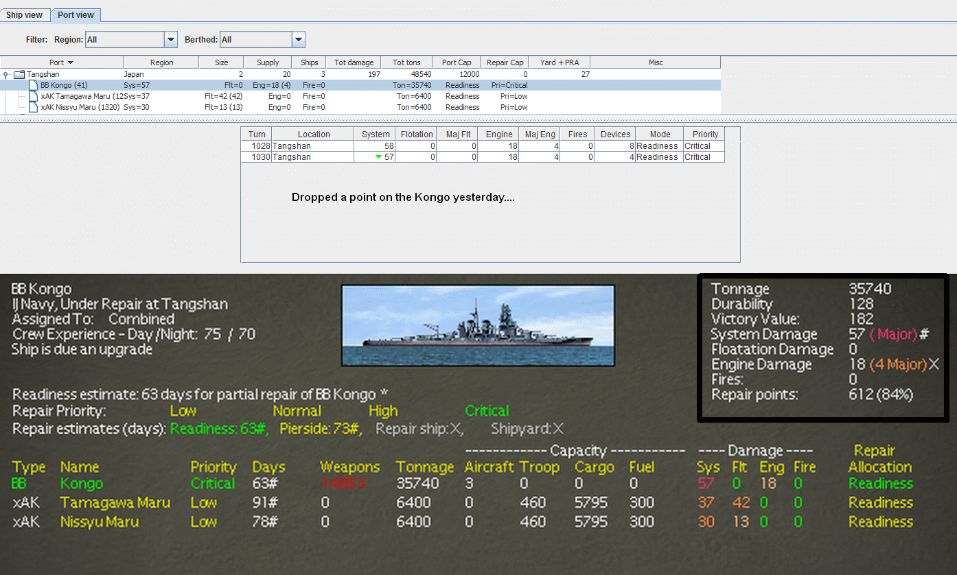
Task: Choose the Repair ship:X option
Action: coord(420,429)
